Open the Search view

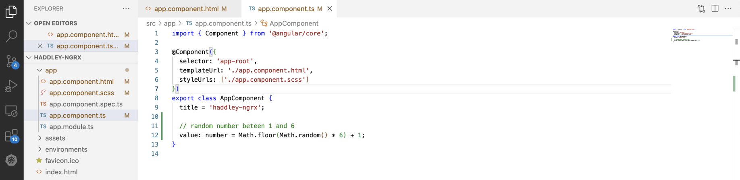tap(11, 36)
